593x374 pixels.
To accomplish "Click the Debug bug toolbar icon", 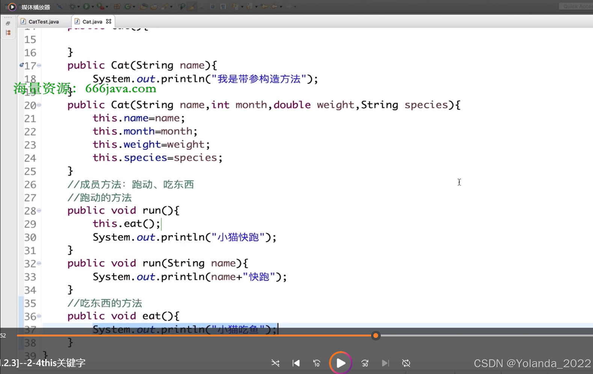I will [72, 6].
